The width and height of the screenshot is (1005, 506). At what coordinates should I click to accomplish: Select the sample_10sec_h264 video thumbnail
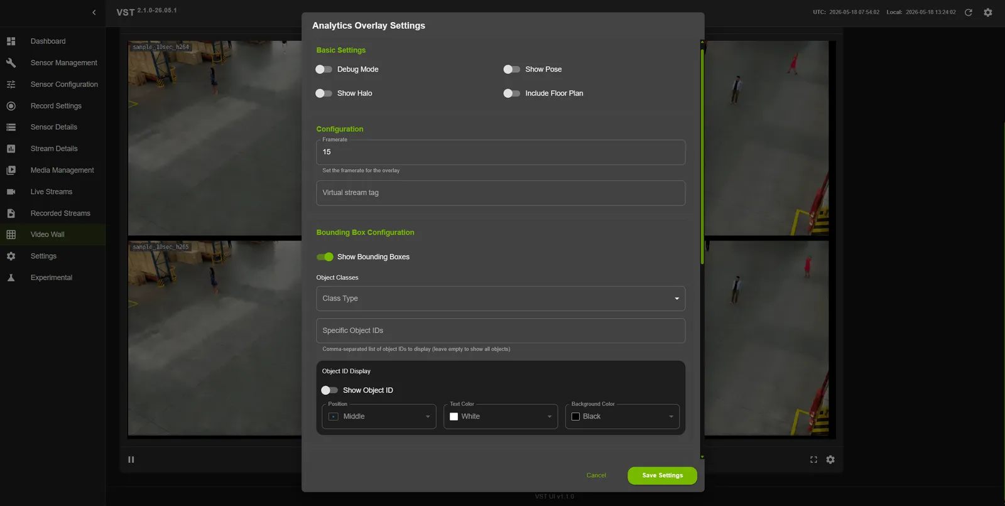point(215,139)
